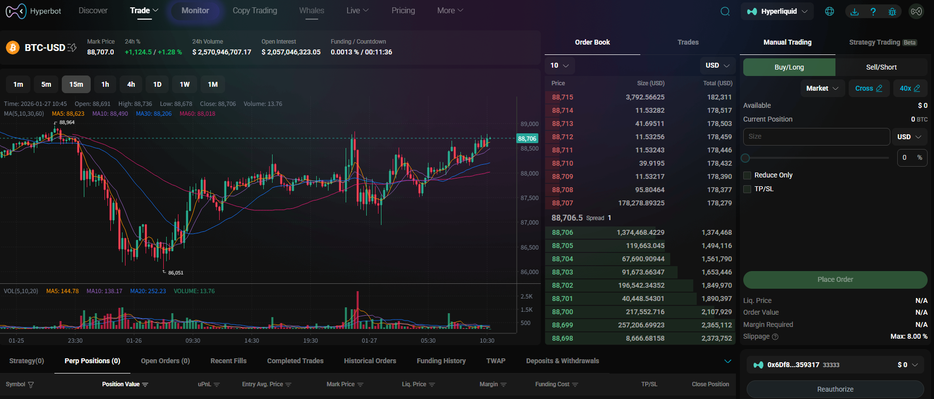Switch to Sell/Short side
Viewport: 934px width, 399px height.
[881, 67]
